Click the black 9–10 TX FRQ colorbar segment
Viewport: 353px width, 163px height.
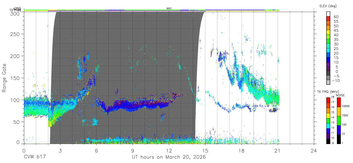(x=328, y=141)
